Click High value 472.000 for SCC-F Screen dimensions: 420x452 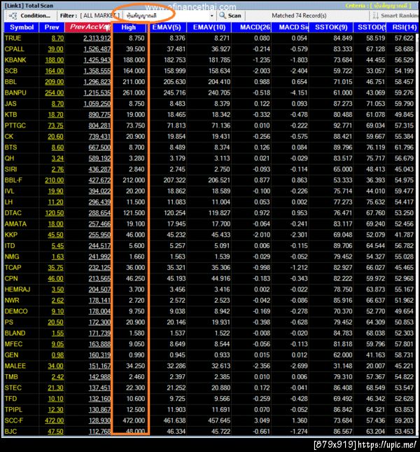pyautogui.click(x=134, y=420)
